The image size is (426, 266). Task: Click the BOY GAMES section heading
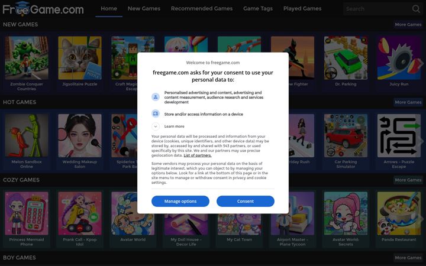(x=20, y=257)
